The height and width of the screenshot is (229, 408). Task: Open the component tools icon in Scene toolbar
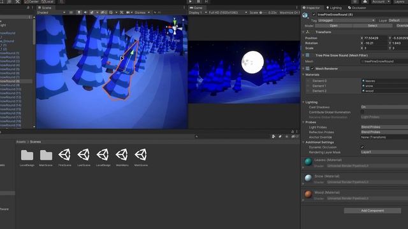[122, 13]
